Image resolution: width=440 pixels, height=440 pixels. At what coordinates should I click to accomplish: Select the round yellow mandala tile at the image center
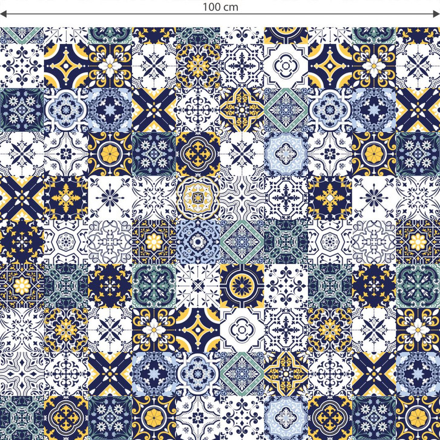(x=197, y=197)
